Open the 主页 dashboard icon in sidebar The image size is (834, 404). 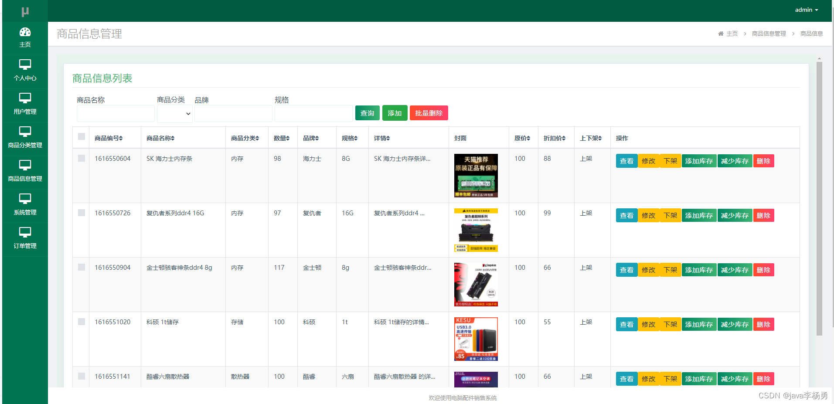25,33
